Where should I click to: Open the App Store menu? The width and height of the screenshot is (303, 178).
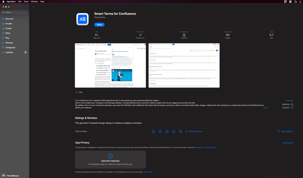(x=11, y=2)
